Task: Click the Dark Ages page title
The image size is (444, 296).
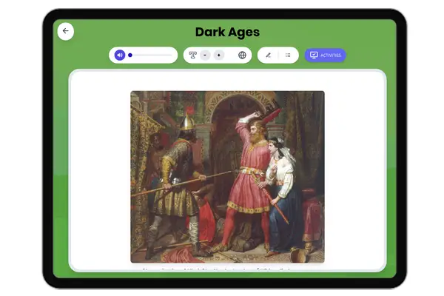Action: click(227, 32)
